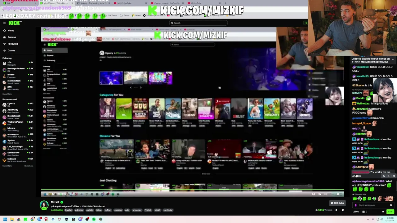Open player settings gear icon
This screenshot has height=223, width=397.
coord(338,194)
